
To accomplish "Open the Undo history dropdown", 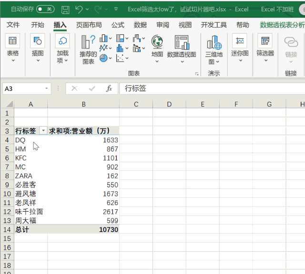I will point(87,9).
